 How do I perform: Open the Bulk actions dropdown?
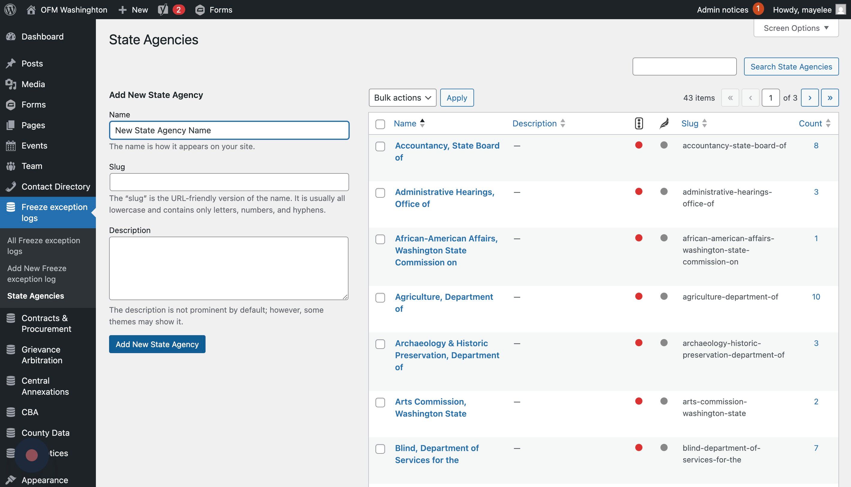pyautogui.click(x=402, y=98)
